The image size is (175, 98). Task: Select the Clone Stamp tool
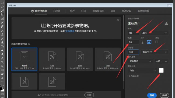click(2, 34)
